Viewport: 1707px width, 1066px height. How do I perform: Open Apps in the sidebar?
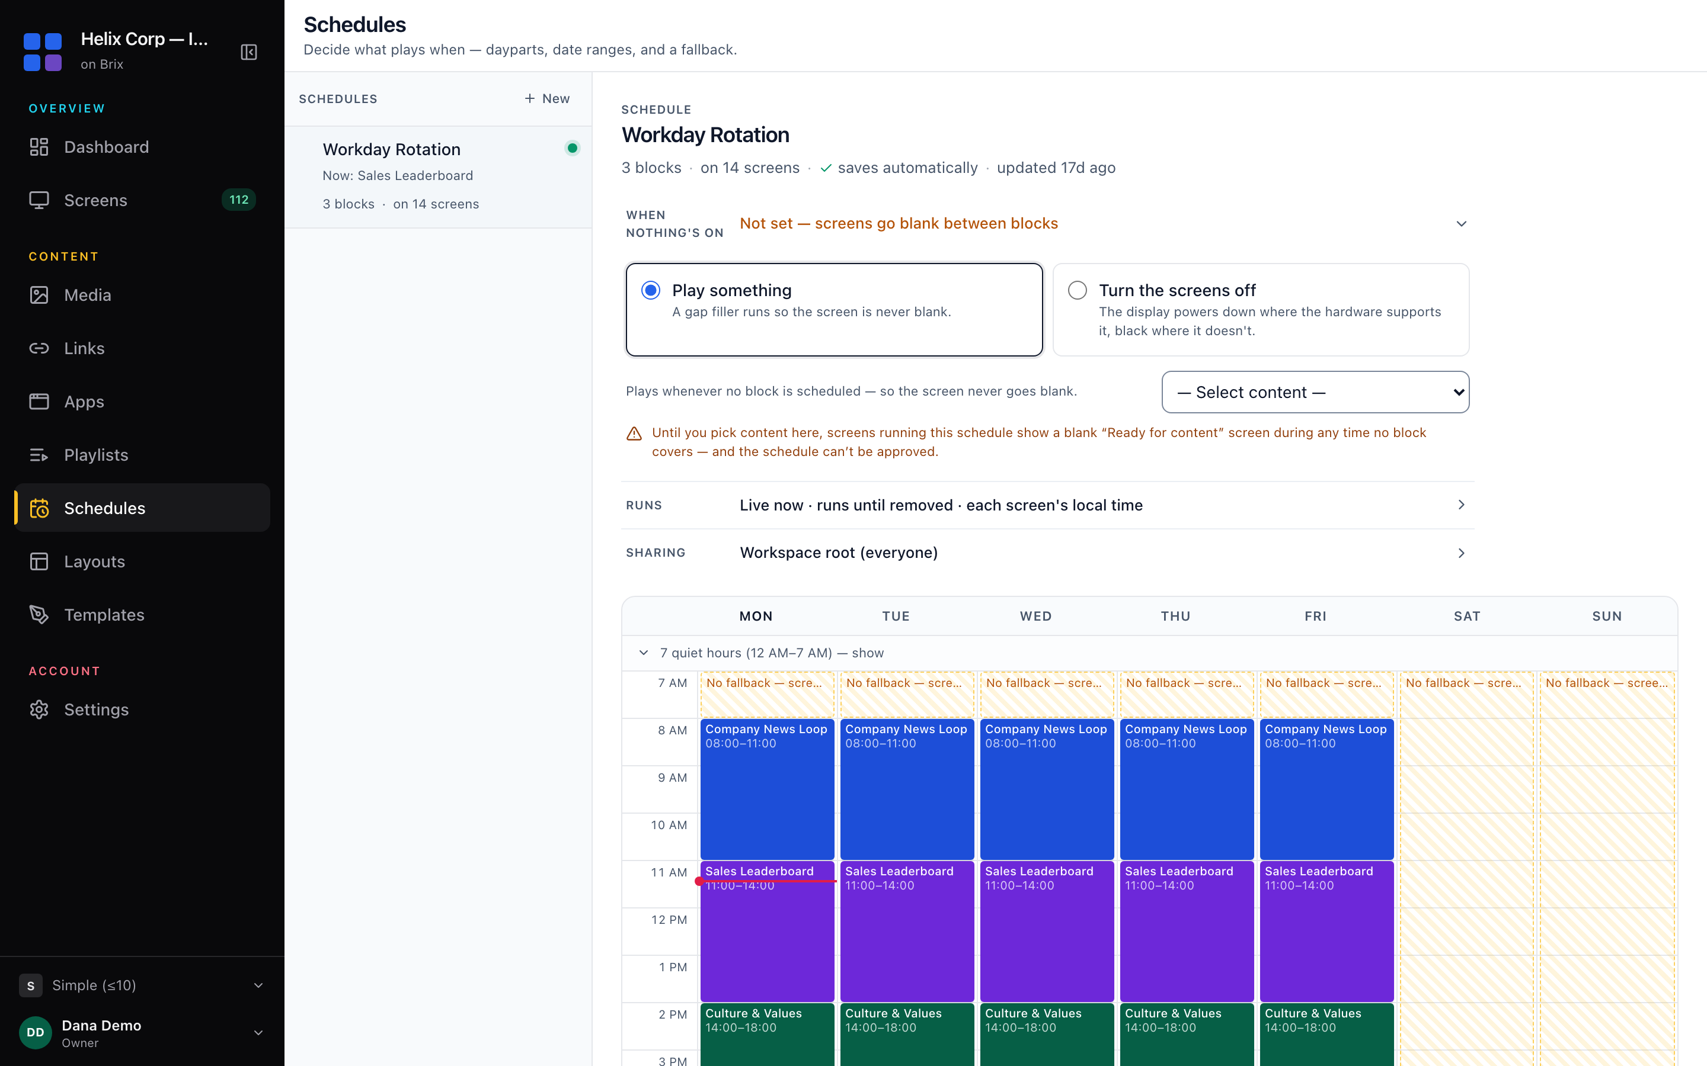point(142,402)
